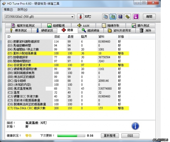Select the (01) 底層資料讀取錯誤率 row

click(68, 42)
